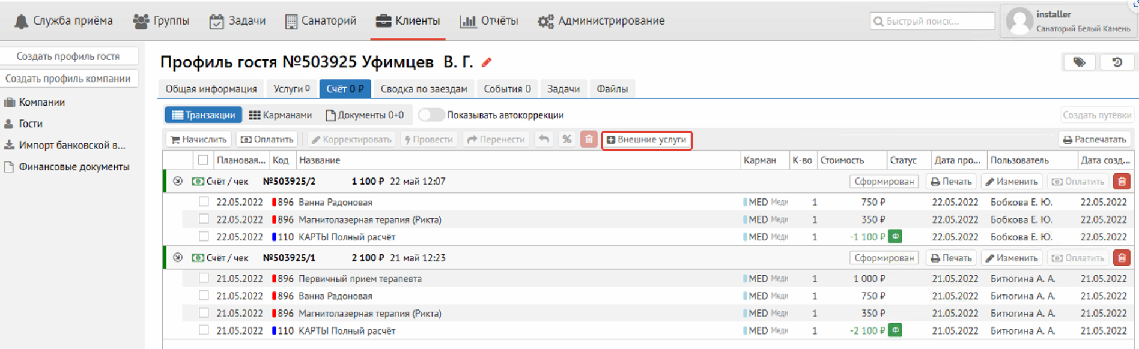Click red code marker on Ванна Радоновая 22.05.2022
Viewport: 1139px width, 349px height.
(274, 203)
